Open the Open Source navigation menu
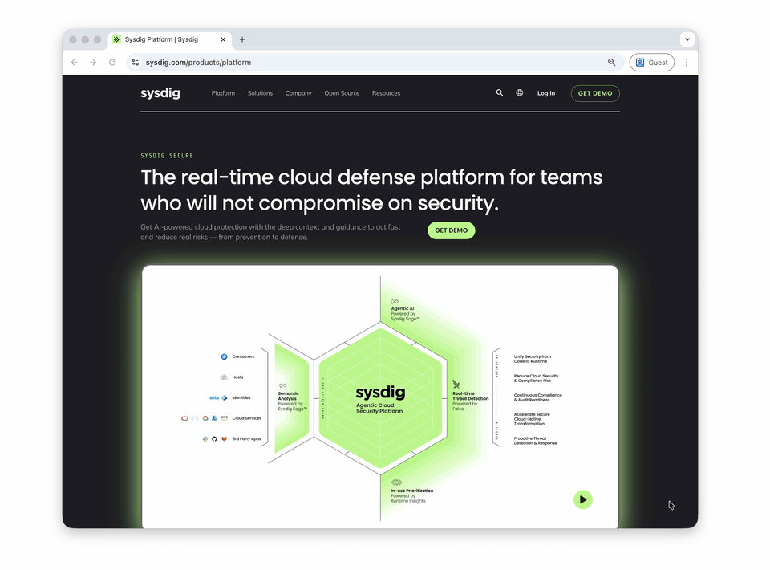This screenshot has height=570, width=770. [342, 93]
